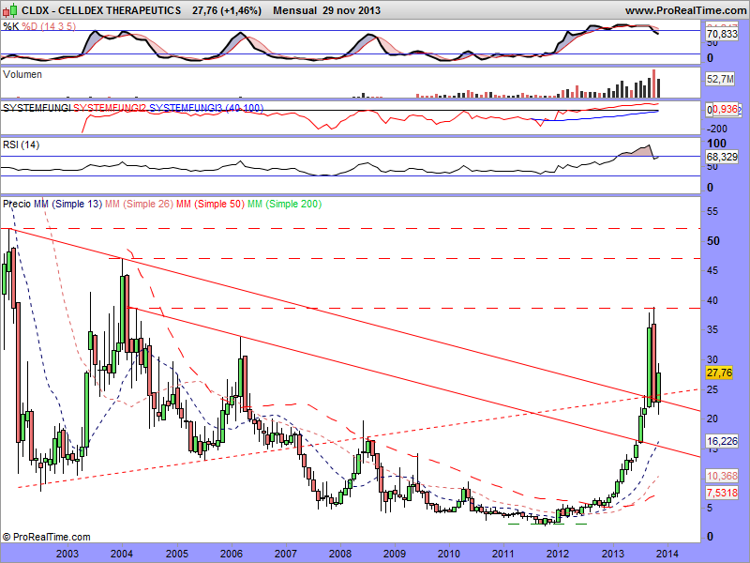Click the blue SYSTEMFUNGI3 (40 100) label
The image size is (750, 563).
[x=206, y=108]
